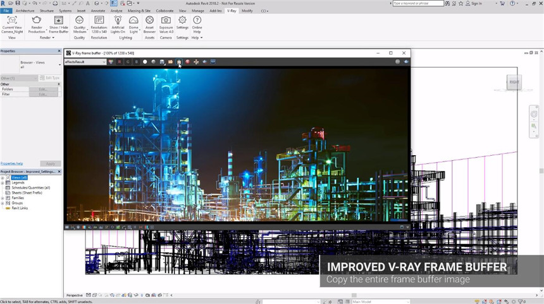
Task: Toggle Artificial Lights On button
Action: pyautogui.click(x=117, y=22)
